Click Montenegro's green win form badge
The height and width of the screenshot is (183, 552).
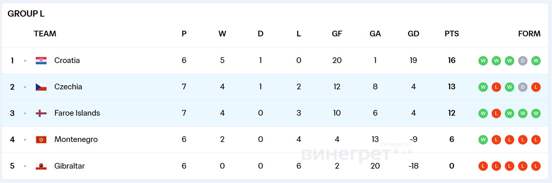point(483,140)
